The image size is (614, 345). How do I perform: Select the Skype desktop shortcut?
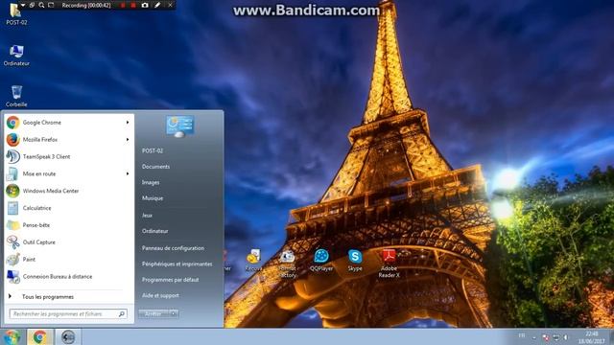(355, 260)
